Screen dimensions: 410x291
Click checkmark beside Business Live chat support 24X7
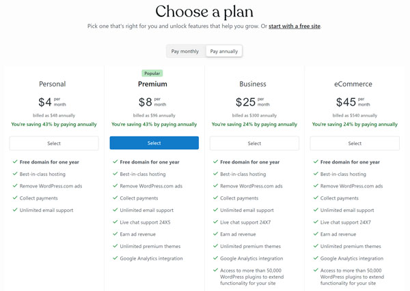click(x=215, y=222)
